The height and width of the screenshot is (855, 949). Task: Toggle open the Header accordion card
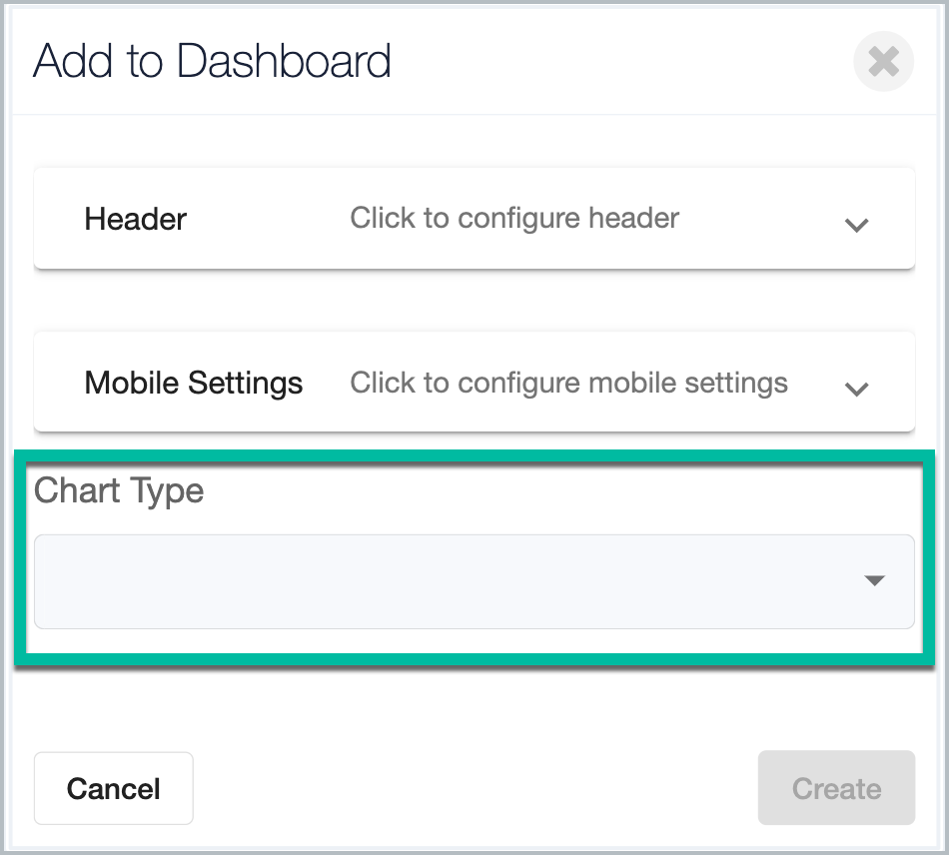click(474, 219)
